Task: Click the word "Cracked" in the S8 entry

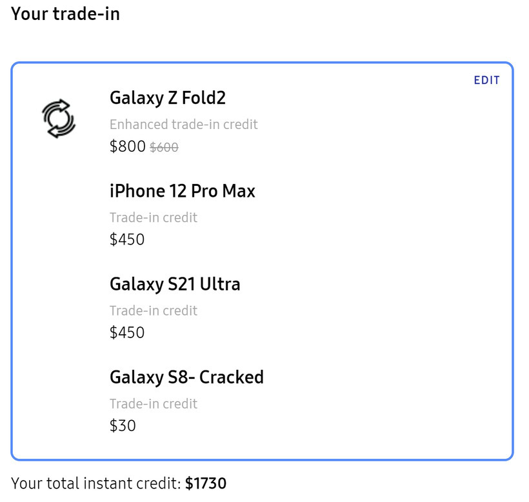Action: [x=231, y=377]
